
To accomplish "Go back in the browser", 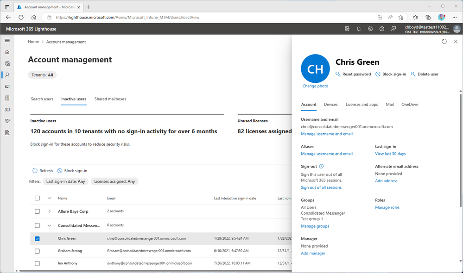I will tap(8, 17).
